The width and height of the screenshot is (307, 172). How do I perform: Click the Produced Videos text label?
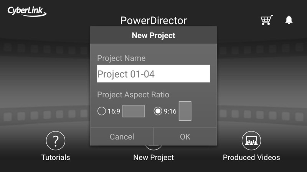pos(251,157)
